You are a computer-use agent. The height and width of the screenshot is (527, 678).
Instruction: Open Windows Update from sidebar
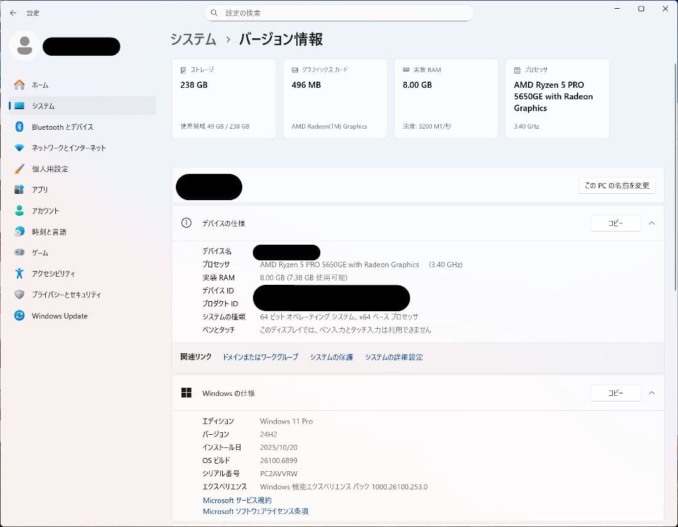pos(59,316)
